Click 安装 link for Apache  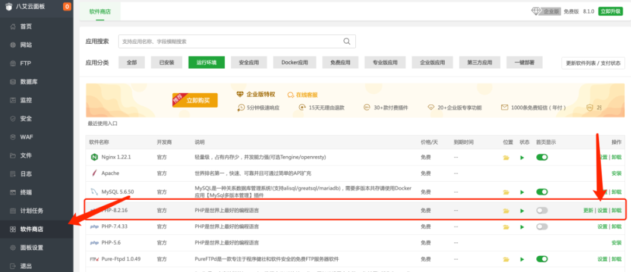pyautogui.click(x=616, y=174)
